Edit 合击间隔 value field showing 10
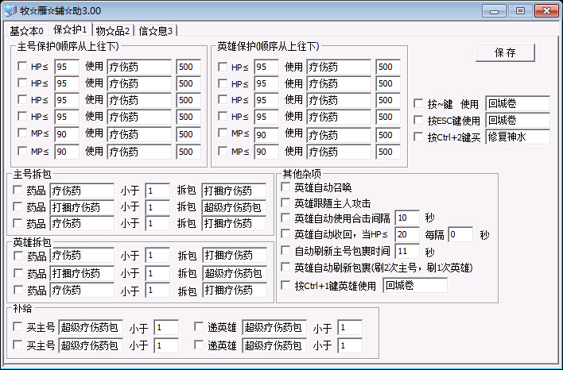 [407, 218]
